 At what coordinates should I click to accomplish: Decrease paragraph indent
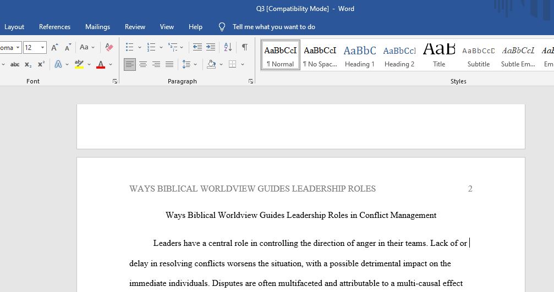point(197,47)
